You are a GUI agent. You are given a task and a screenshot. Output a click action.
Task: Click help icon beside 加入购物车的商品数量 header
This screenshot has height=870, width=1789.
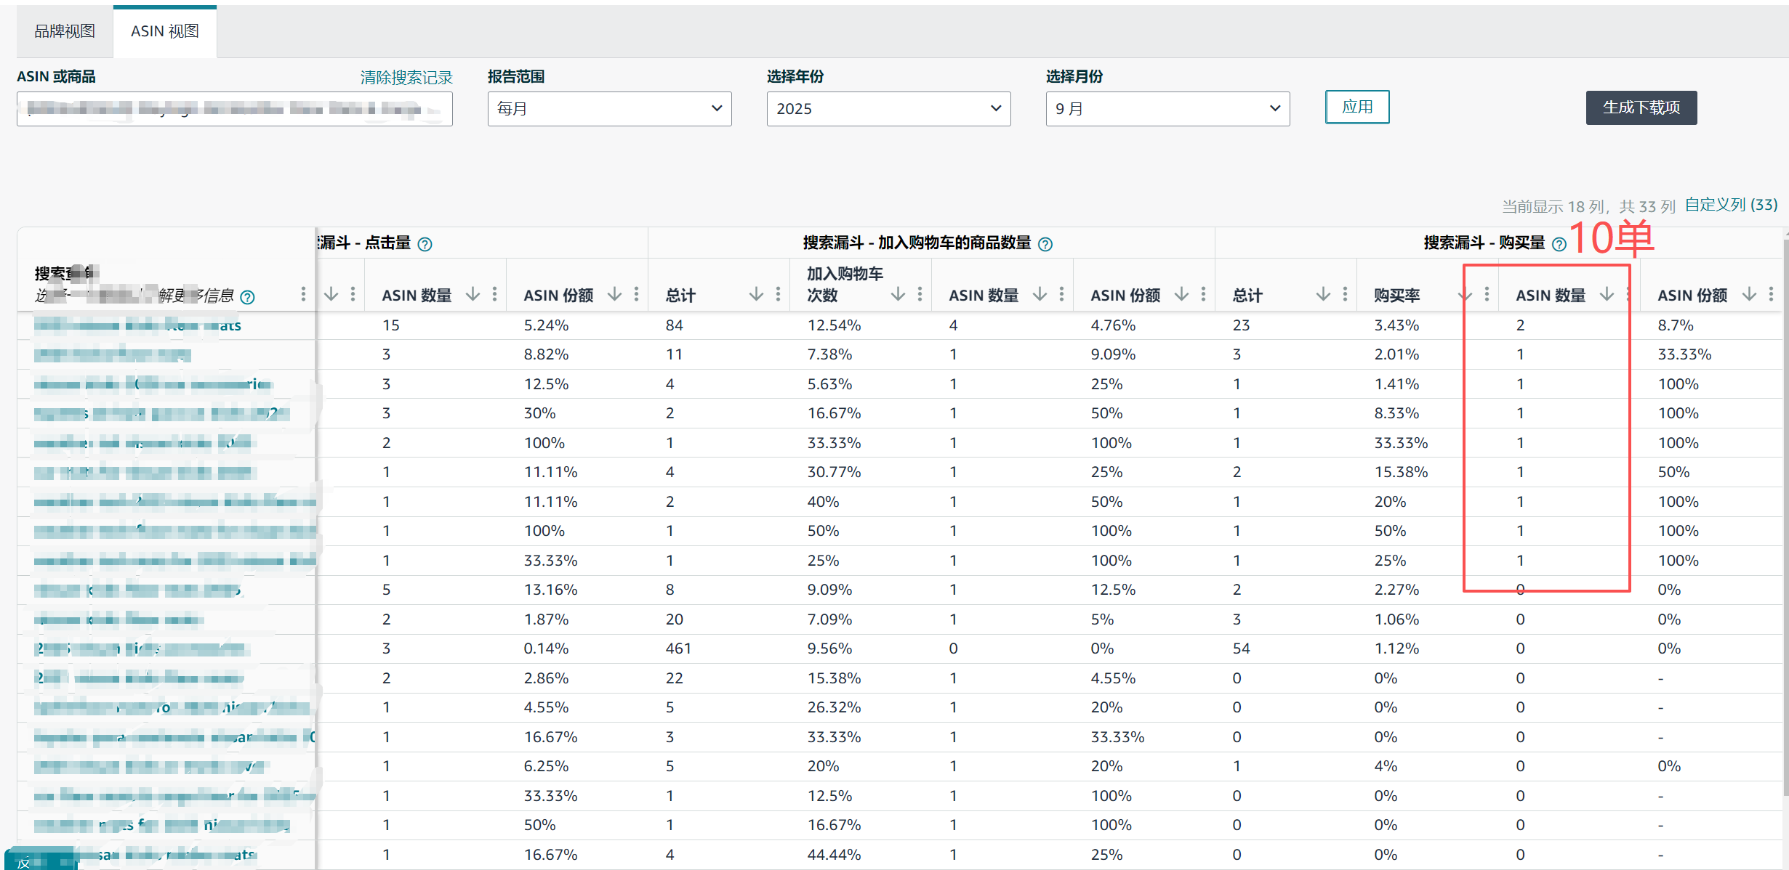point(1045,244)
